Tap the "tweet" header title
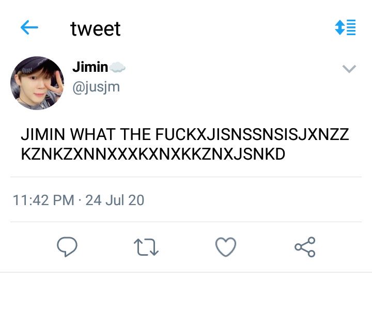Image resolution: width=372 pixels, height=326 pixels. point(95,29)
